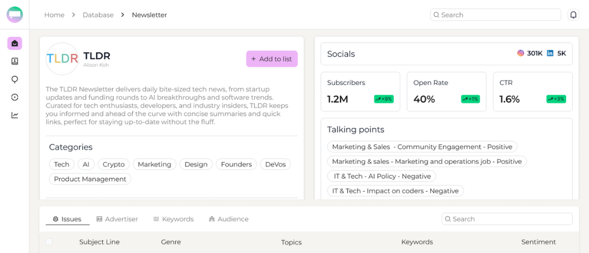Click the 40% Open Rate value
589x253 pixels.
(424, 99)
